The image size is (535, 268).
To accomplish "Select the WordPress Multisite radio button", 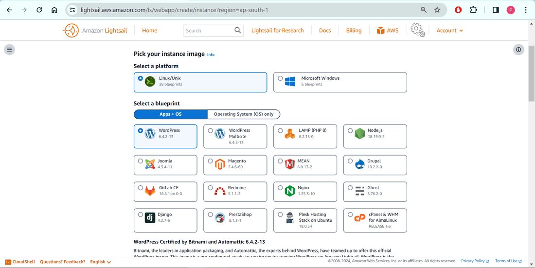I will [210, 131].
